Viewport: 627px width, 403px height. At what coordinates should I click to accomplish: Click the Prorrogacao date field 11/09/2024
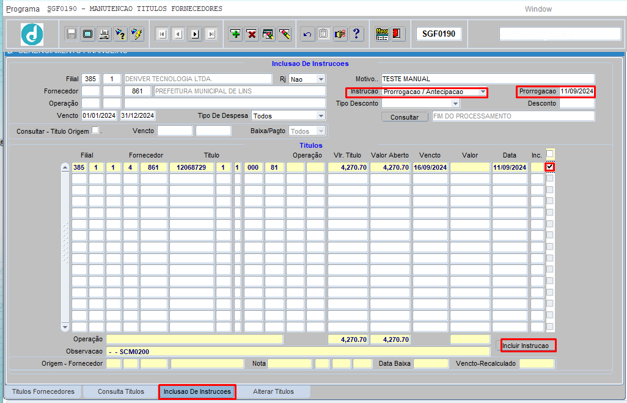pos(577,91)
